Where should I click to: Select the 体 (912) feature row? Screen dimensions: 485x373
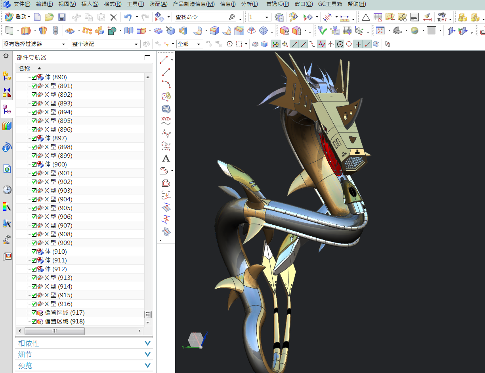click(x=80, y=269)
